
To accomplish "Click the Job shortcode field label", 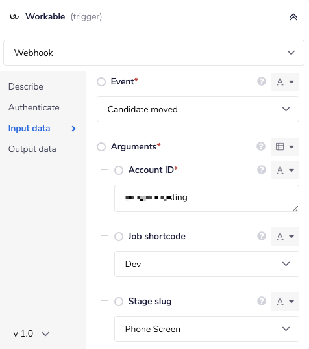I will pyautogui.click(x=156, y=236).
